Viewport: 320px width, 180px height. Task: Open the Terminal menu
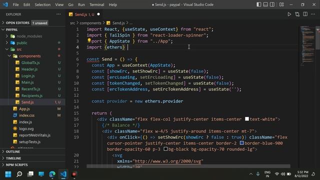[x=96, y=4]
